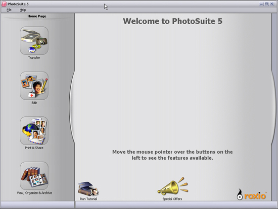Minimize the PhotoSuite 5 window
Image resolution: width=278 pixels, height=209 pixels.
pos(261,4)
